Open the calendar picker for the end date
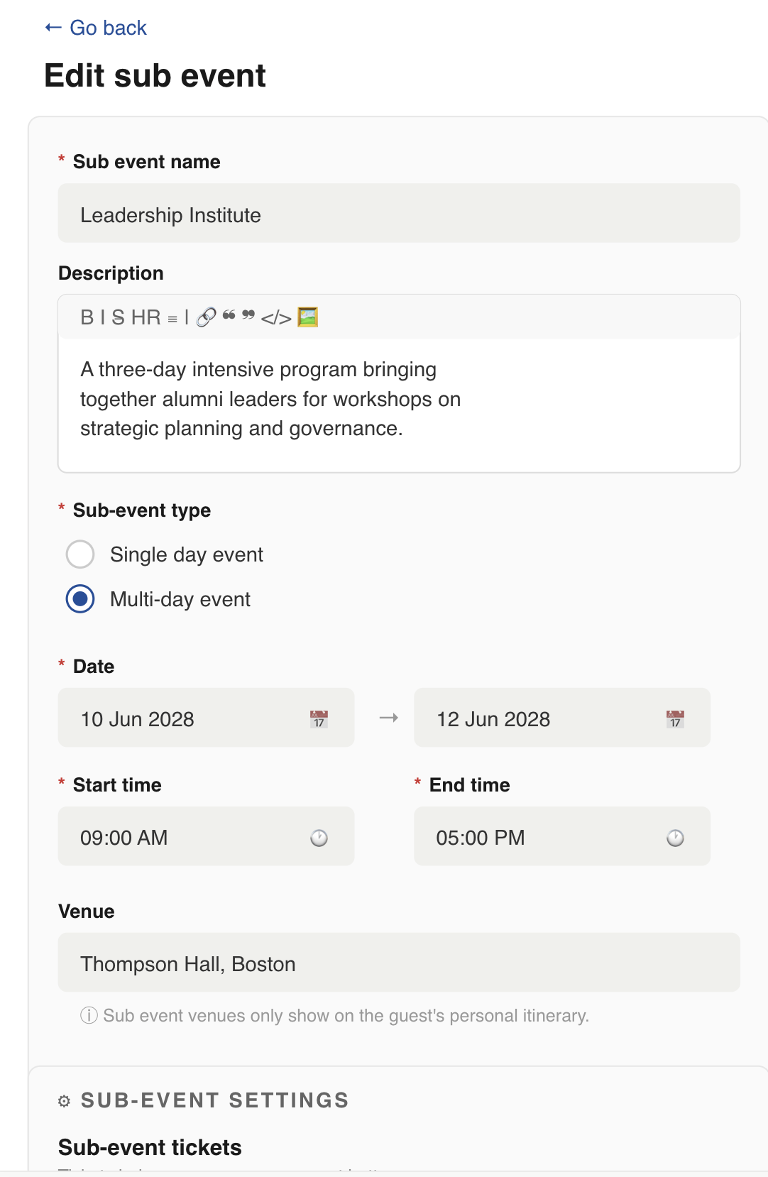 675,719
